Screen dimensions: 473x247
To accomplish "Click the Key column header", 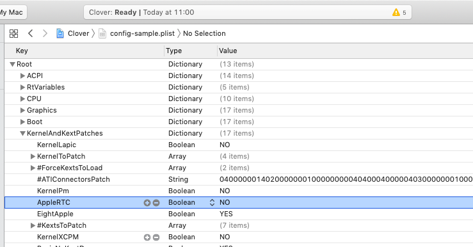I will [22, 51].
